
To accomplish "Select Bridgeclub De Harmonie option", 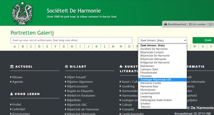I will pyautogui.click(x=162, y=62).
